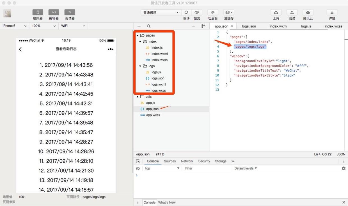The height and width of the screenshot is (206, 348).
Task: Switch to the logs.js editor tab
Action: (306, 26)
